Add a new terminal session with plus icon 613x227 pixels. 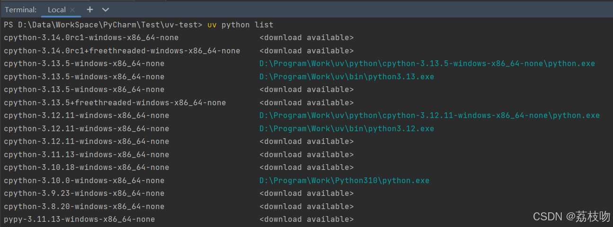pos(90,9)
